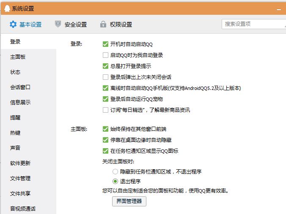Viewport: 286px width, 214px height.
Task: Go to 热键 sidebar item
Action: pos(28,133)
